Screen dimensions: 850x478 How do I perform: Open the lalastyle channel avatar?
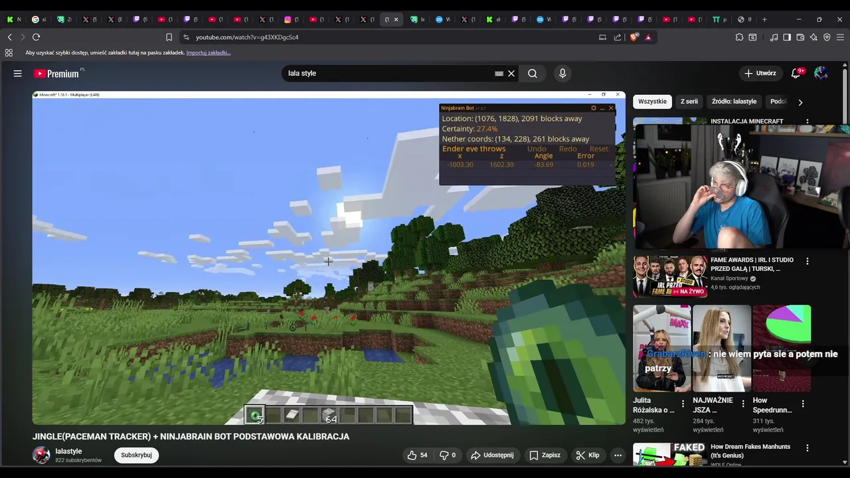41,455
